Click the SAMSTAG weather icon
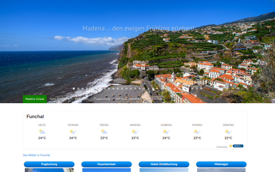Image resolution: width=275 pixels, height=172 pixels. [135, 132]
